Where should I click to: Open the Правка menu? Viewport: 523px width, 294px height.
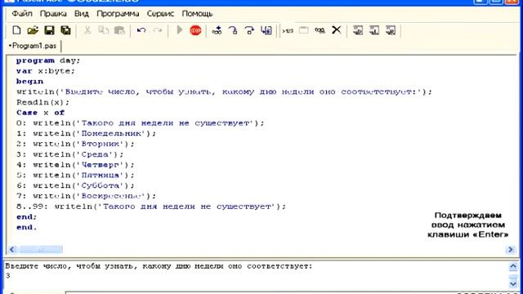pos(53,14)
